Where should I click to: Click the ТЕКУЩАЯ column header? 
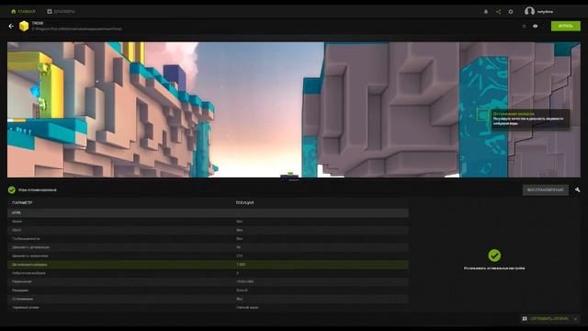click(x=244, y=202)
